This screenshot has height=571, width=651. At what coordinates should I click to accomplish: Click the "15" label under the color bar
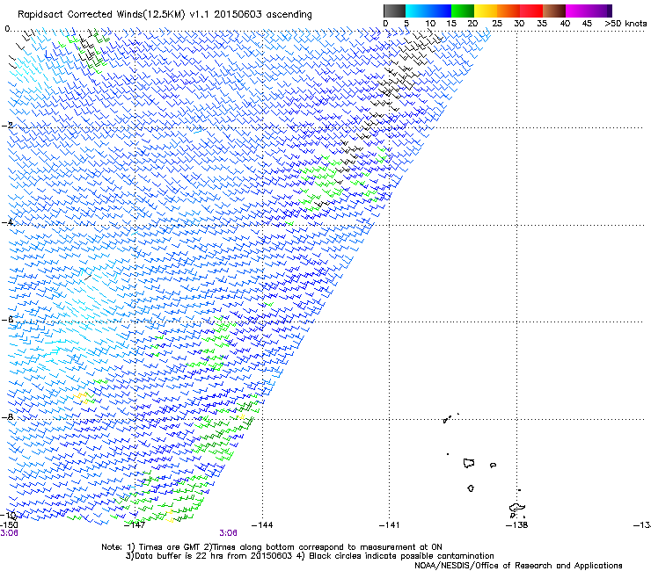click(451, 24)
